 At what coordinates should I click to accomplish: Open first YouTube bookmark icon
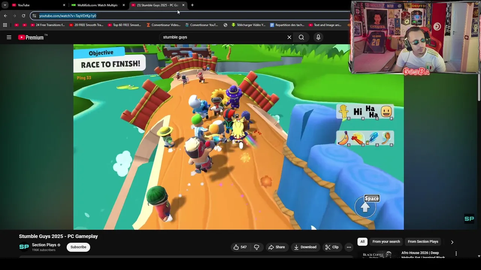point(17,25)
